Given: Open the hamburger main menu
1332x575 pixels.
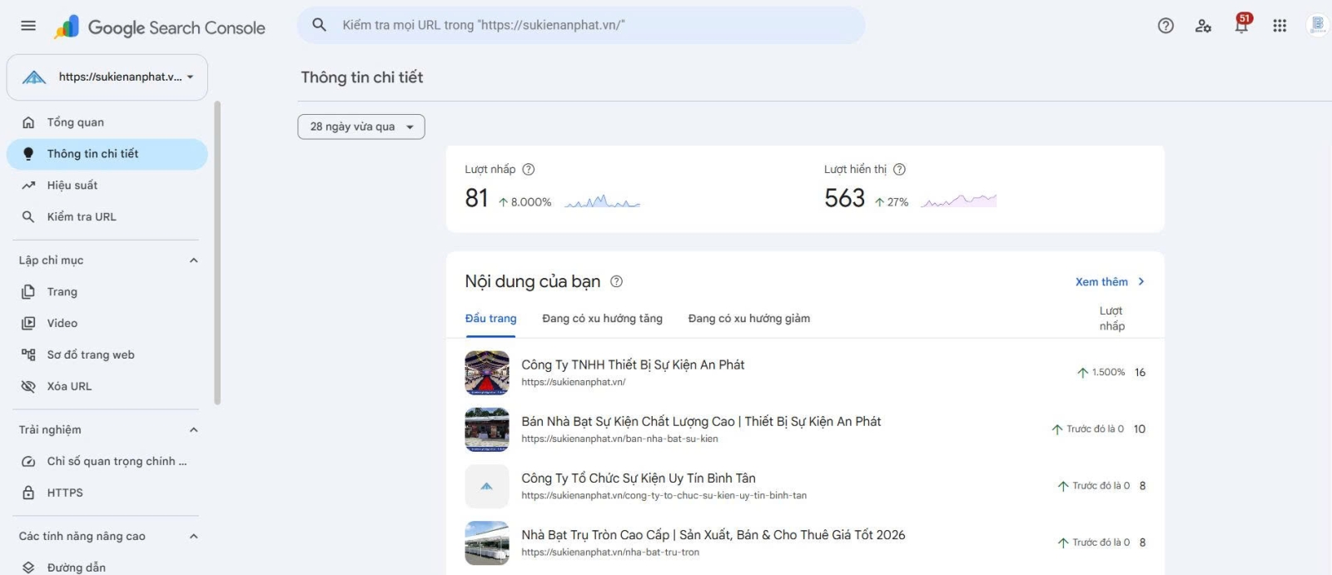Looking at the screenshot, I should point(28,26).
